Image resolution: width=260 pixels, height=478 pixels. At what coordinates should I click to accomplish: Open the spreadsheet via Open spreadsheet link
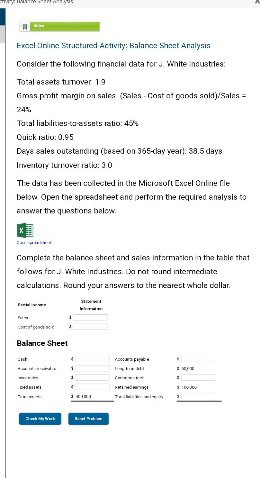click(34, 242)
